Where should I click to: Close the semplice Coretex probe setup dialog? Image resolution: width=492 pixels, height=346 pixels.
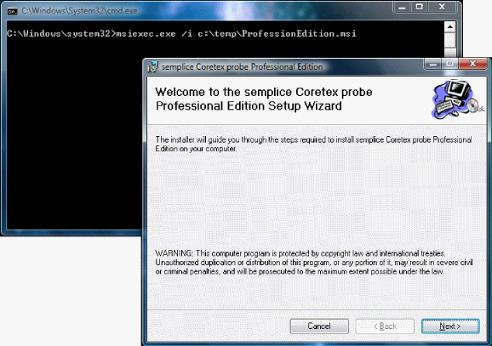coord(472,64)
